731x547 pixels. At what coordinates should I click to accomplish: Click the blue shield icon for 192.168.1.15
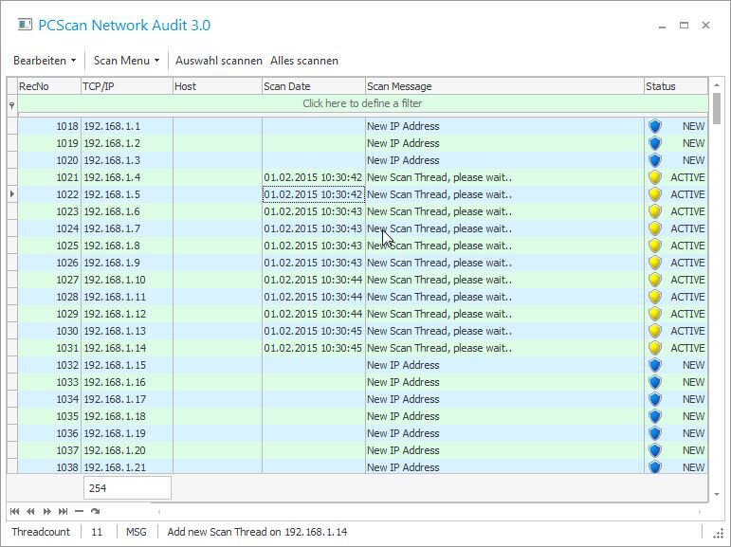[x=655, y=365]
